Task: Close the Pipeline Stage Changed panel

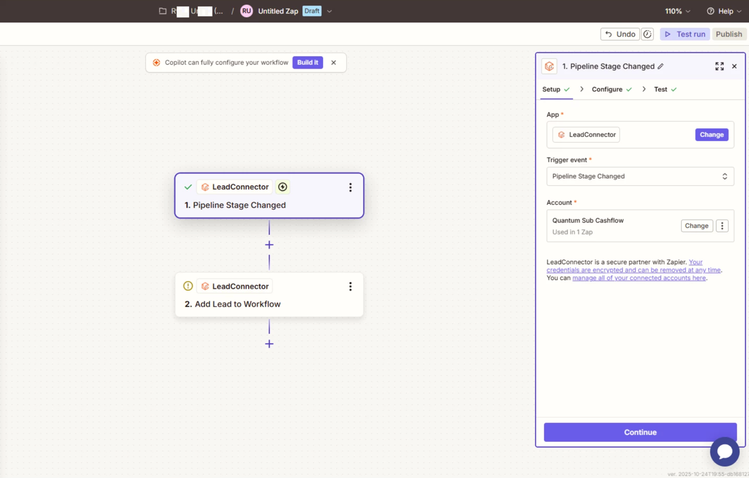Action: [x=734, y=67]
